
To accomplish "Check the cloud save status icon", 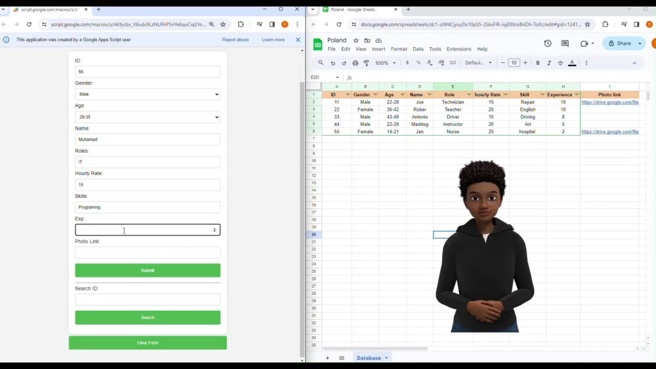I will (379, 41).
